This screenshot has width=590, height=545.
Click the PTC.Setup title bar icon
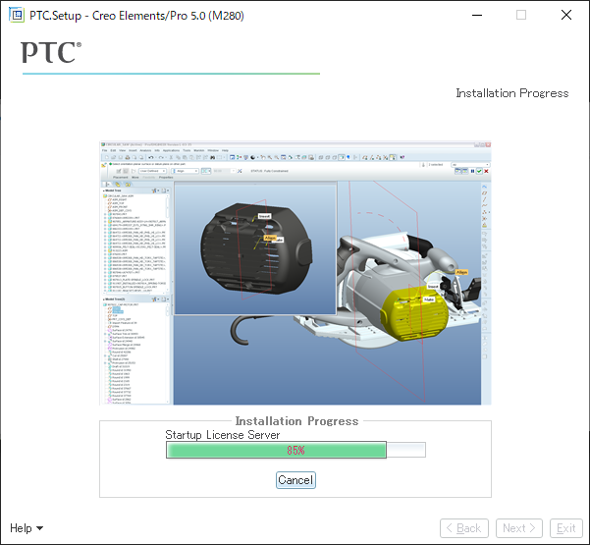coord(16,15)
